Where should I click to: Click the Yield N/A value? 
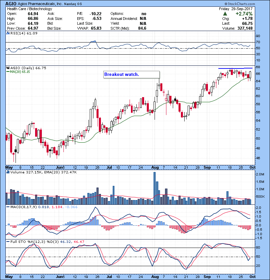[143, 23]
